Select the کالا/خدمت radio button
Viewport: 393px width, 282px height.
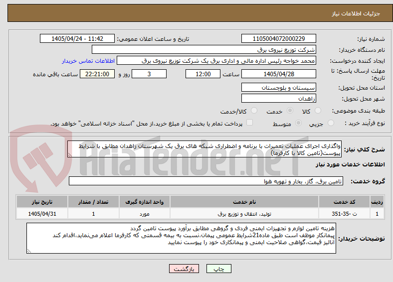pos(254,111)
